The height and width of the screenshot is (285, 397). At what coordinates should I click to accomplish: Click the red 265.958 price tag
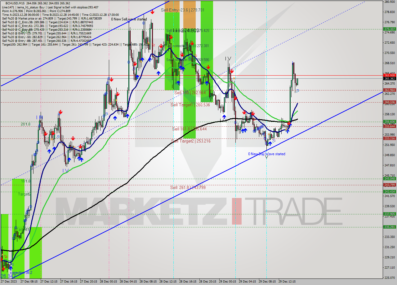coord(390,75)
